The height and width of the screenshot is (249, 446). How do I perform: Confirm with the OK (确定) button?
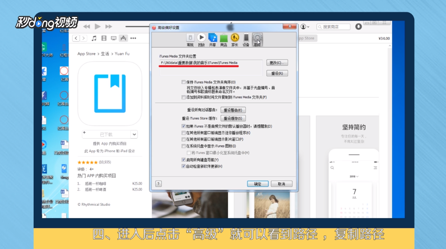click(258, 184)
